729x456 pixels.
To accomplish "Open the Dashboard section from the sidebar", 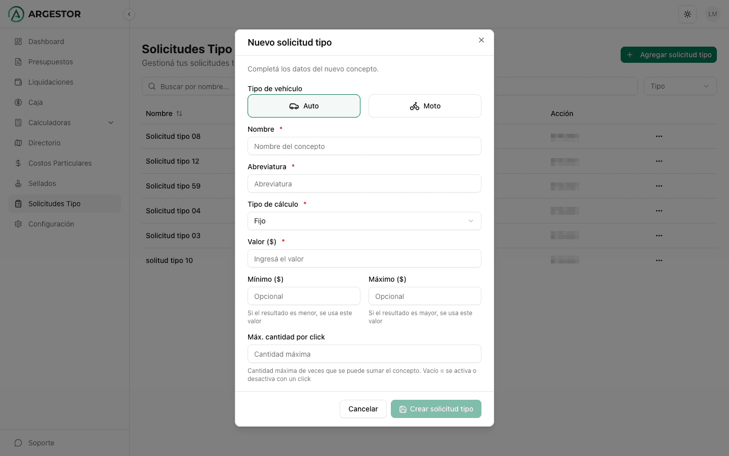I will pyautogui.click(x=47, y=42).
